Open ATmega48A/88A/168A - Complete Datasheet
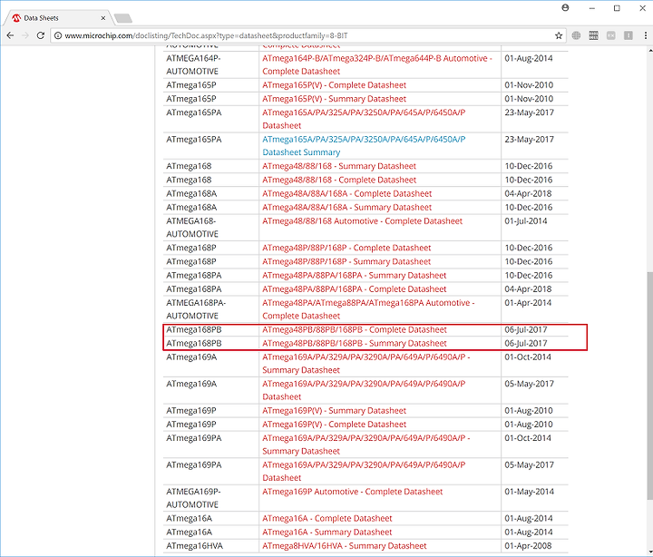This screenshot has height=557, width=653. point(346,193)
